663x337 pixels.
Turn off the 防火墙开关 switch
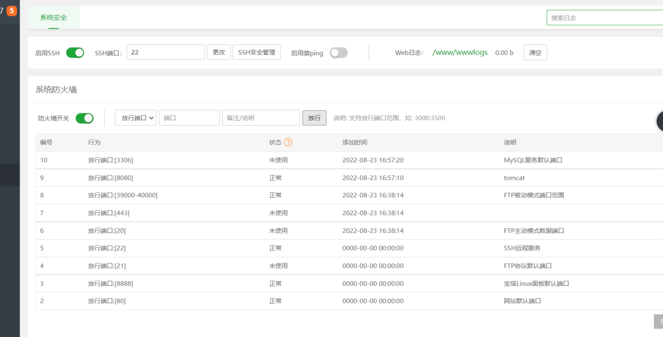pos(84,118)
